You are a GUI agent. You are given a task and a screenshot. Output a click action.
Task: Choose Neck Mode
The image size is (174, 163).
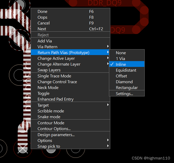pyautogui.click(x=48, y=88)
